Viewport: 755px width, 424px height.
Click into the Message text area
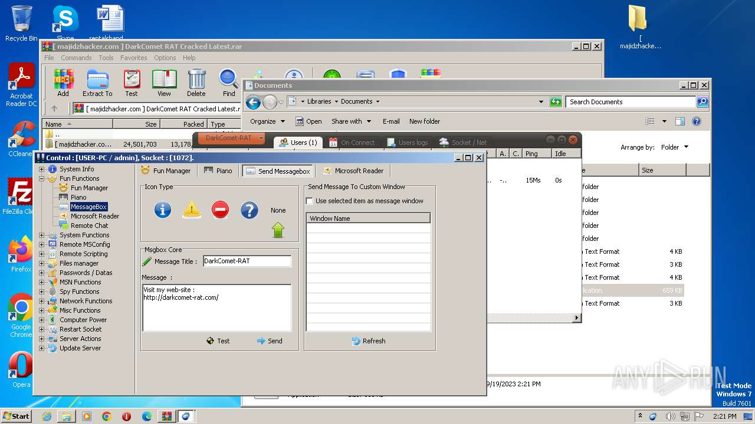click(x=217, y=308)
